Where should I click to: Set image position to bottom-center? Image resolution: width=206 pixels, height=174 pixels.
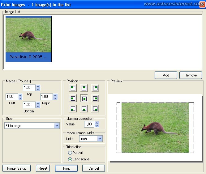84,108
